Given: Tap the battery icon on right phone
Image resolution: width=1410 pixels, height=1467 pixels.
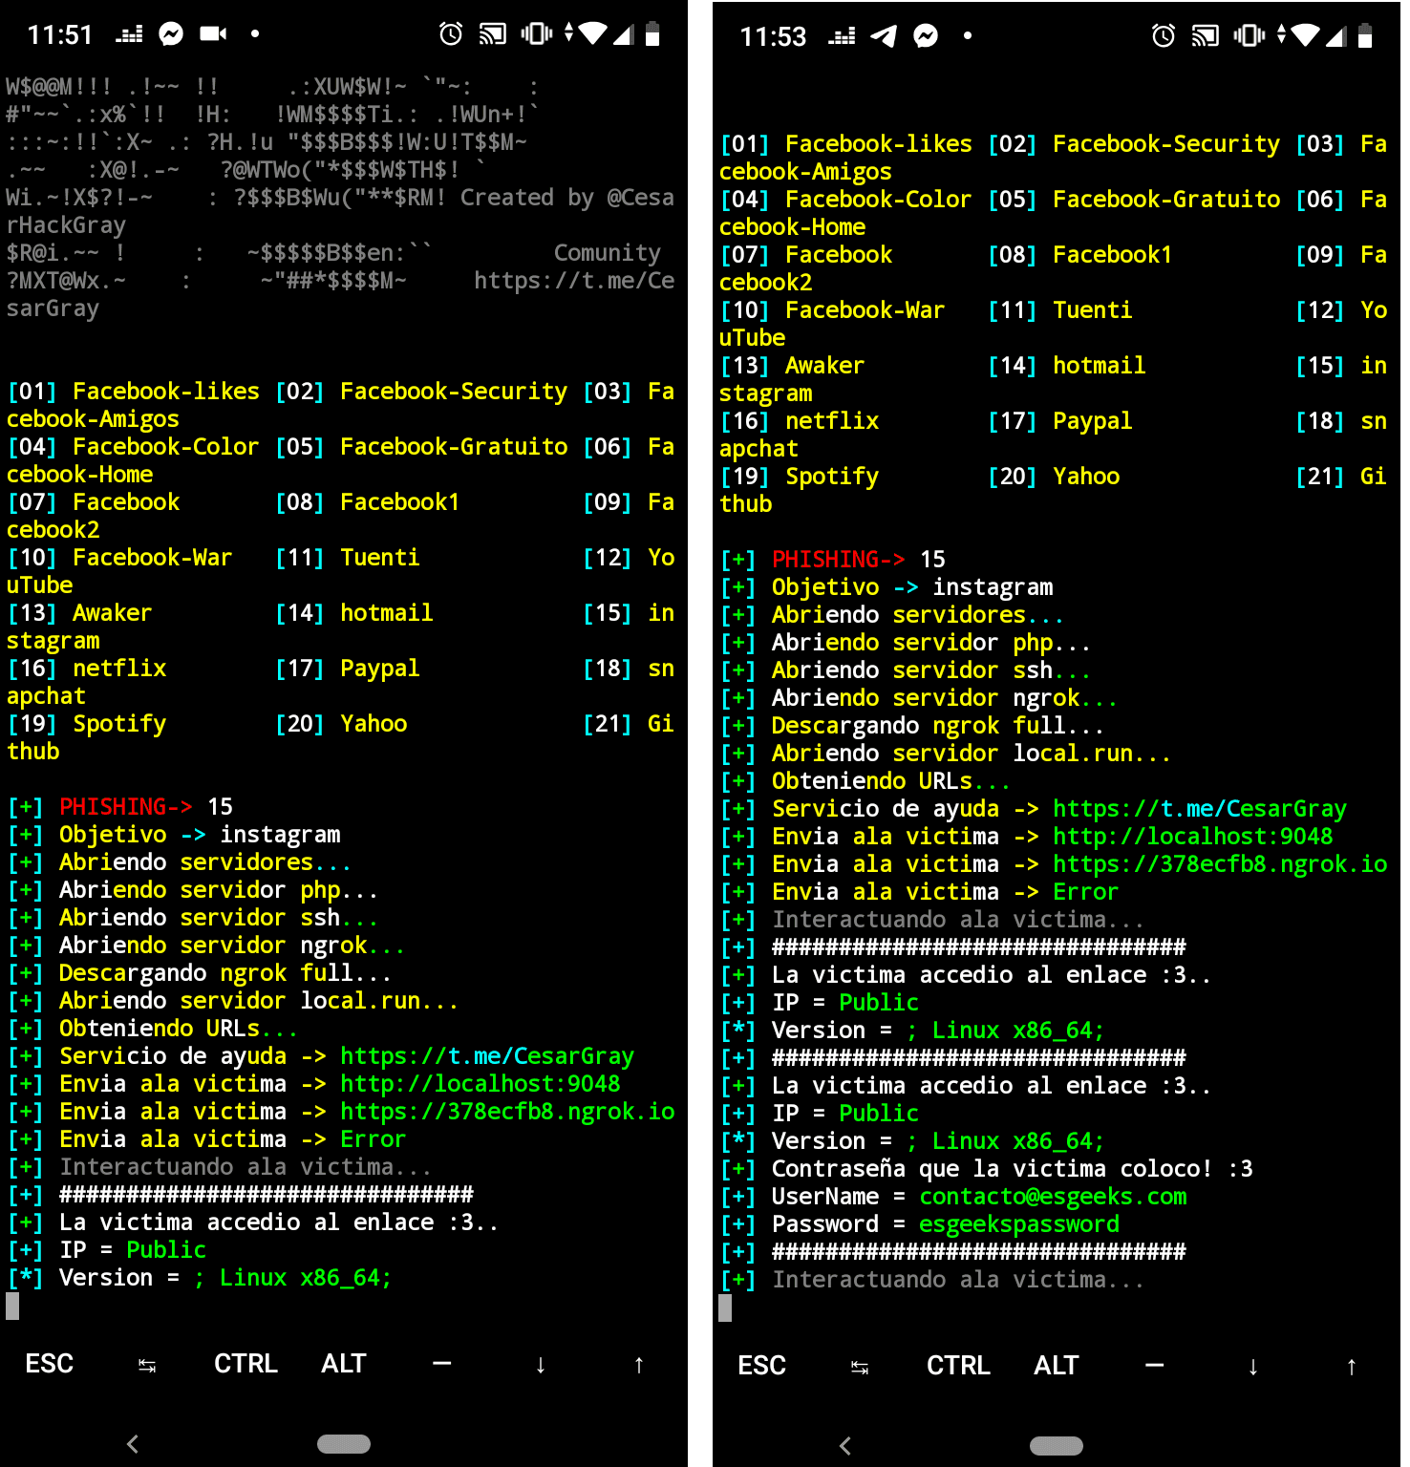Looking at the screenshot, I should 1365,36.
